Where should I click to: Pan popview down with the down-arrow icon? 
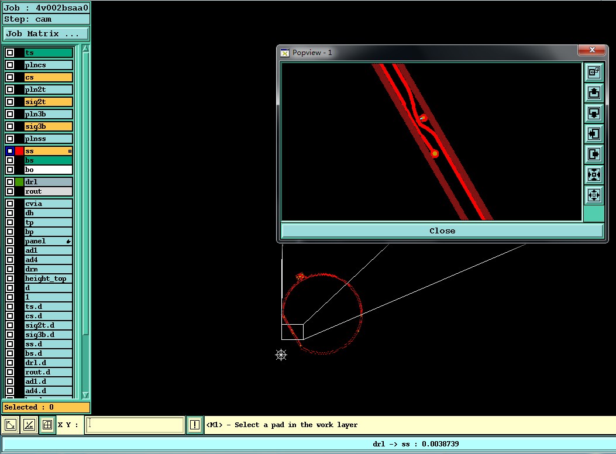click(594, 113)
